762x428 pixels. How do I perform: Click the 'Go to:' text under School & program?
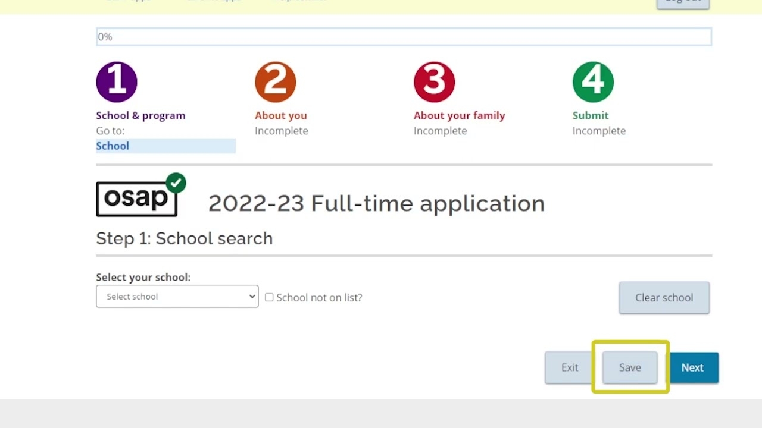110,131
